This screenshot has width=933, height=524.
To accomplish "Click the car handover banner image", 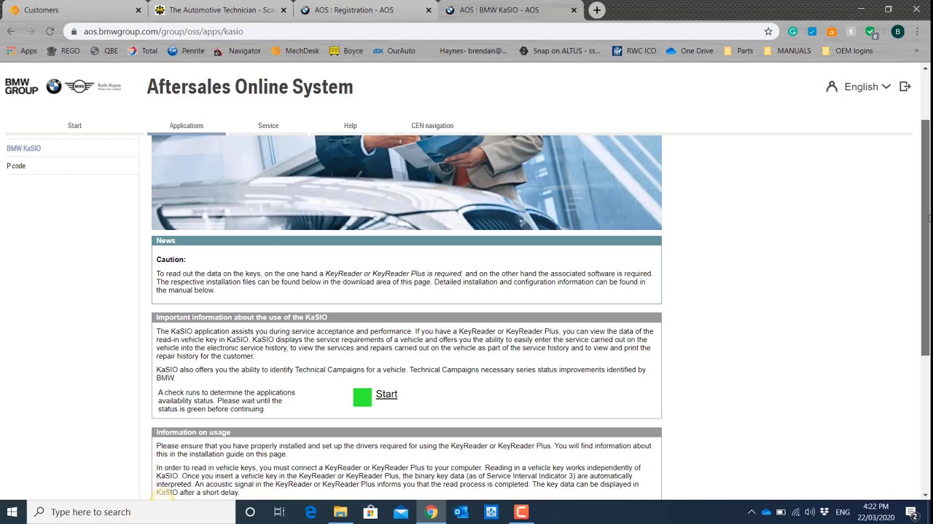I will tap(407, 183).
